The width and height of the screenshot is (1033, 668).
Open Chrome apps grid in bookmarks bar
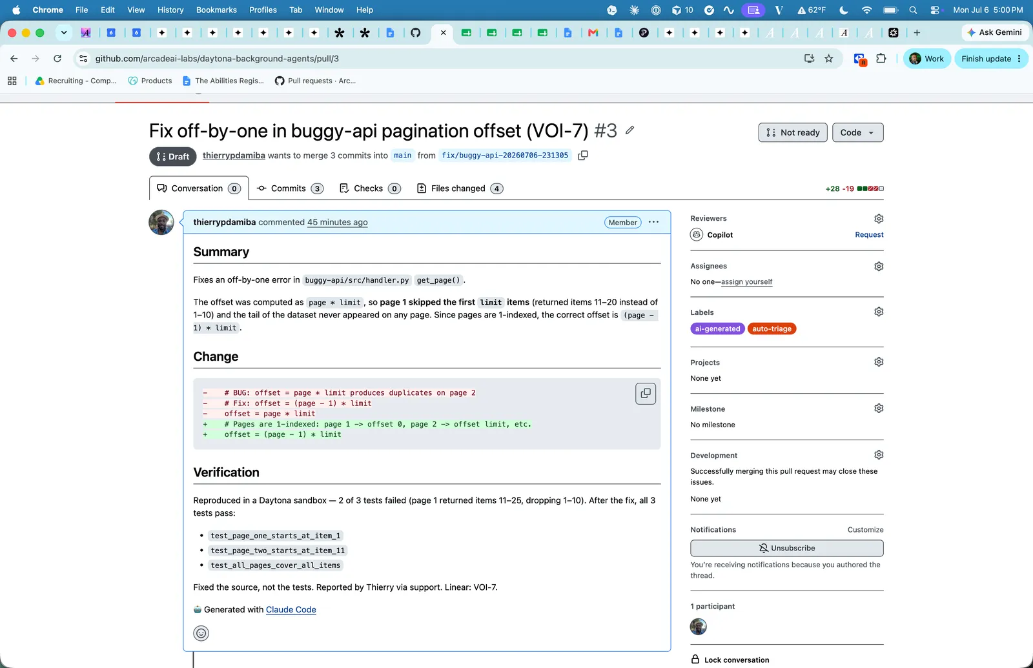tap(12, 81)
